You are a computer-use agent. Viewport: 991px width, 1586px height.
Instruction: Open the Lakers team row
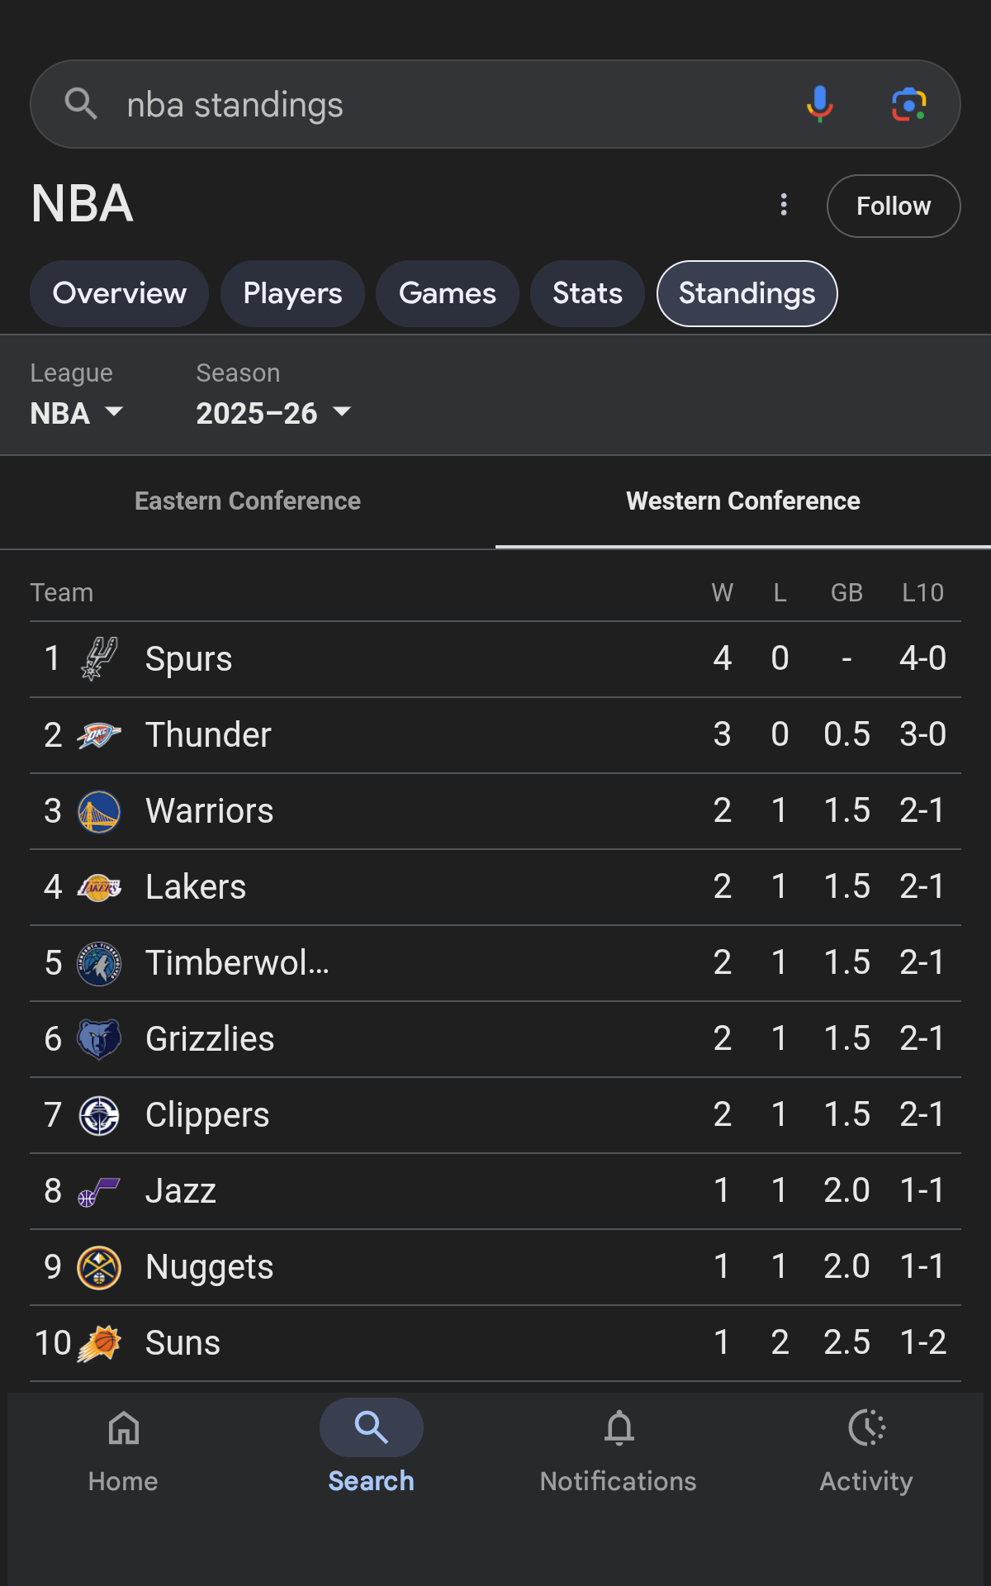(413, 887)
